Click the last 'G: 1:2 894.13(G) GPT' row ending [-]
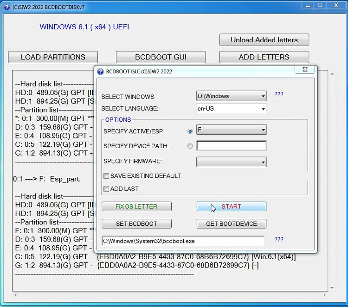This screenshot has height=307, width=348. [x=137, y=266]
